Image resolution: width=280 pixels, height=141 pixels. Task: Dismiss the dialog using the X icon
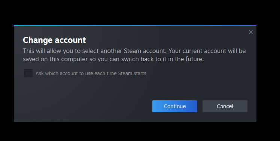(x=251, y=32)
